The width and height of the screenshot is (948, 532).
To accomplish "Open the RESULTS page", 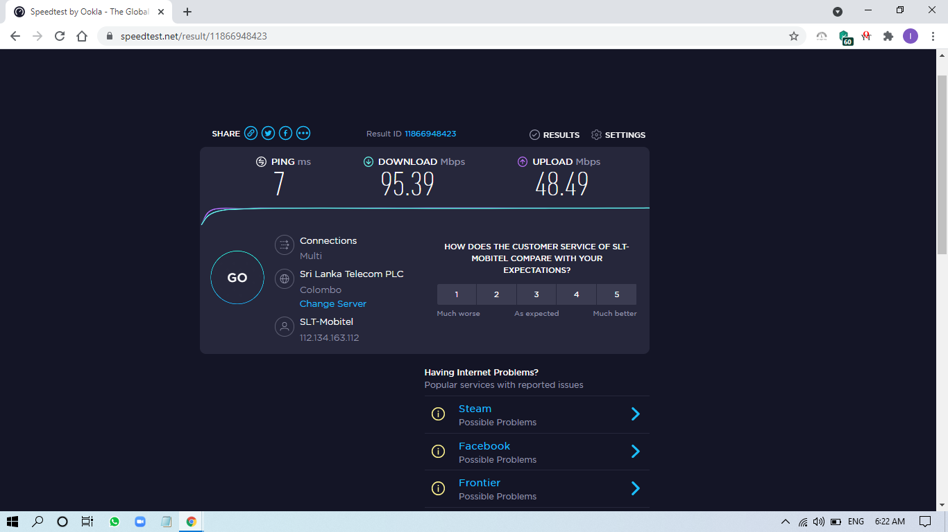I will pos(555,135).
